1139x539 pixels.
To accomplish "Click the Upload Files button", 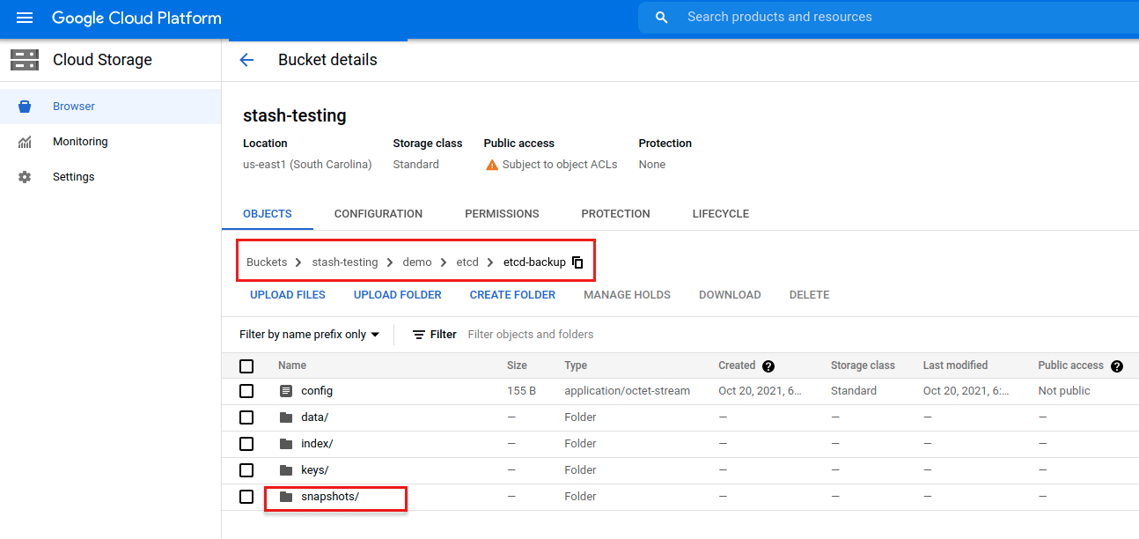I will [288, 295].
